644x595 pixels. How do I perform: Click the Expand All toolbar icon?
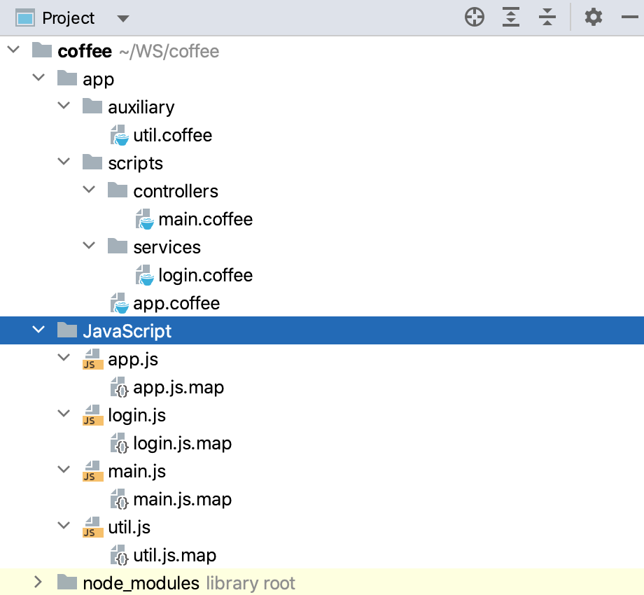(510, 17)
